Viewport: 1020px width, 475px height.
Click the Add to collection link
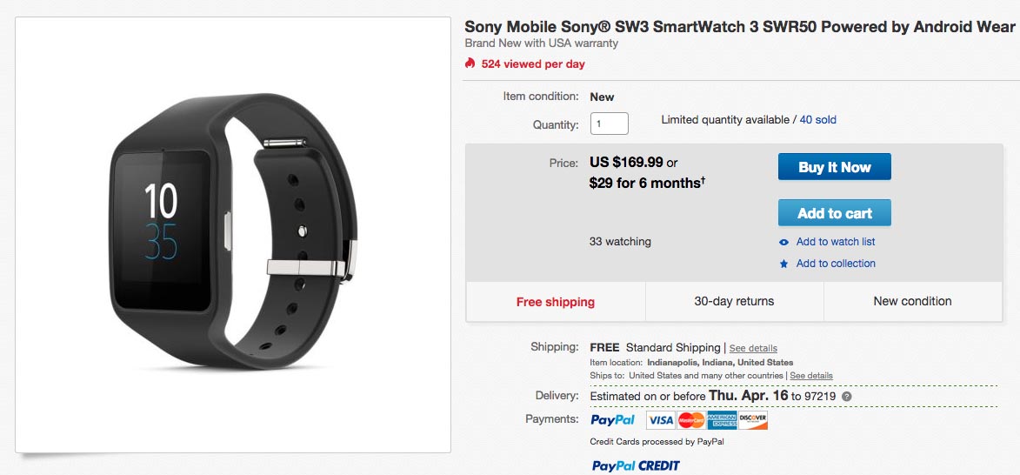click(836, 264)
